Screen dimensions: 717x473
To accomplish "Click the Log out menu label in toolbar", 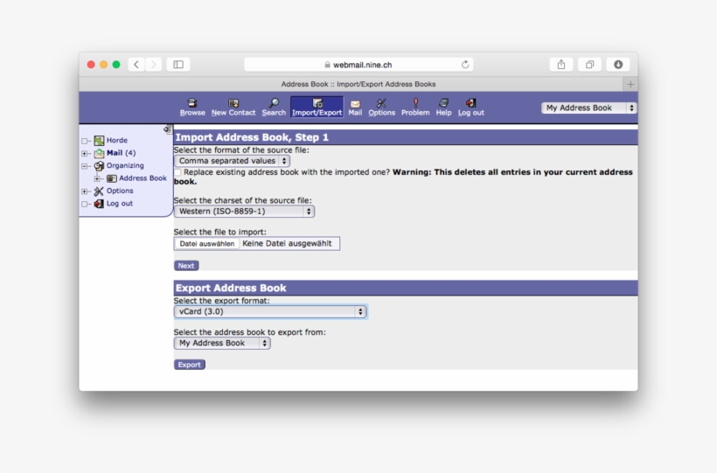I will pyautogui.click(x=471, y=113).
